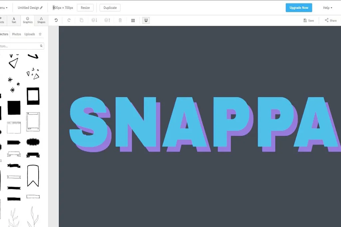Add the outlined torn tape graphic
This screenshot has width=341, height=227.
click(33, 197)
